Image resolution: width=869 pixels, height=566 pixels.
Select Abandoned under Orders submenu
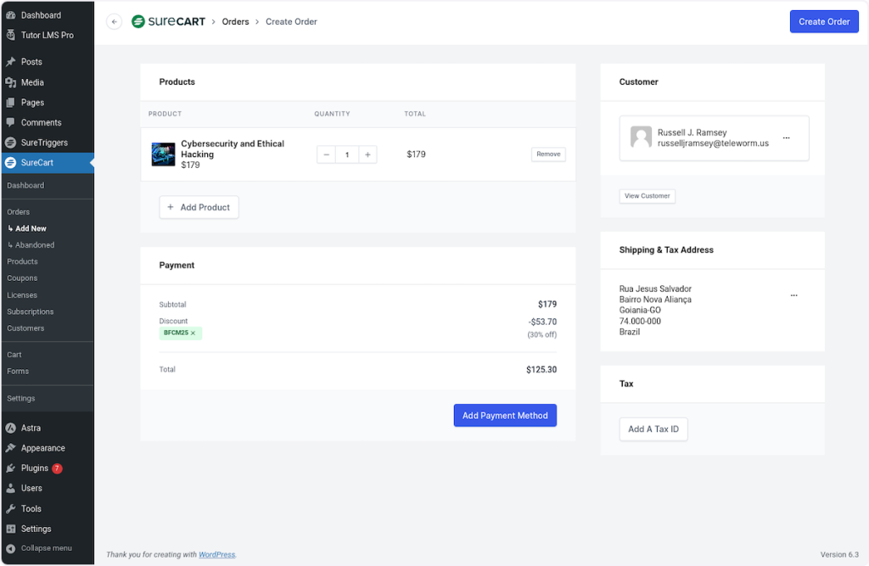(34, 245)
